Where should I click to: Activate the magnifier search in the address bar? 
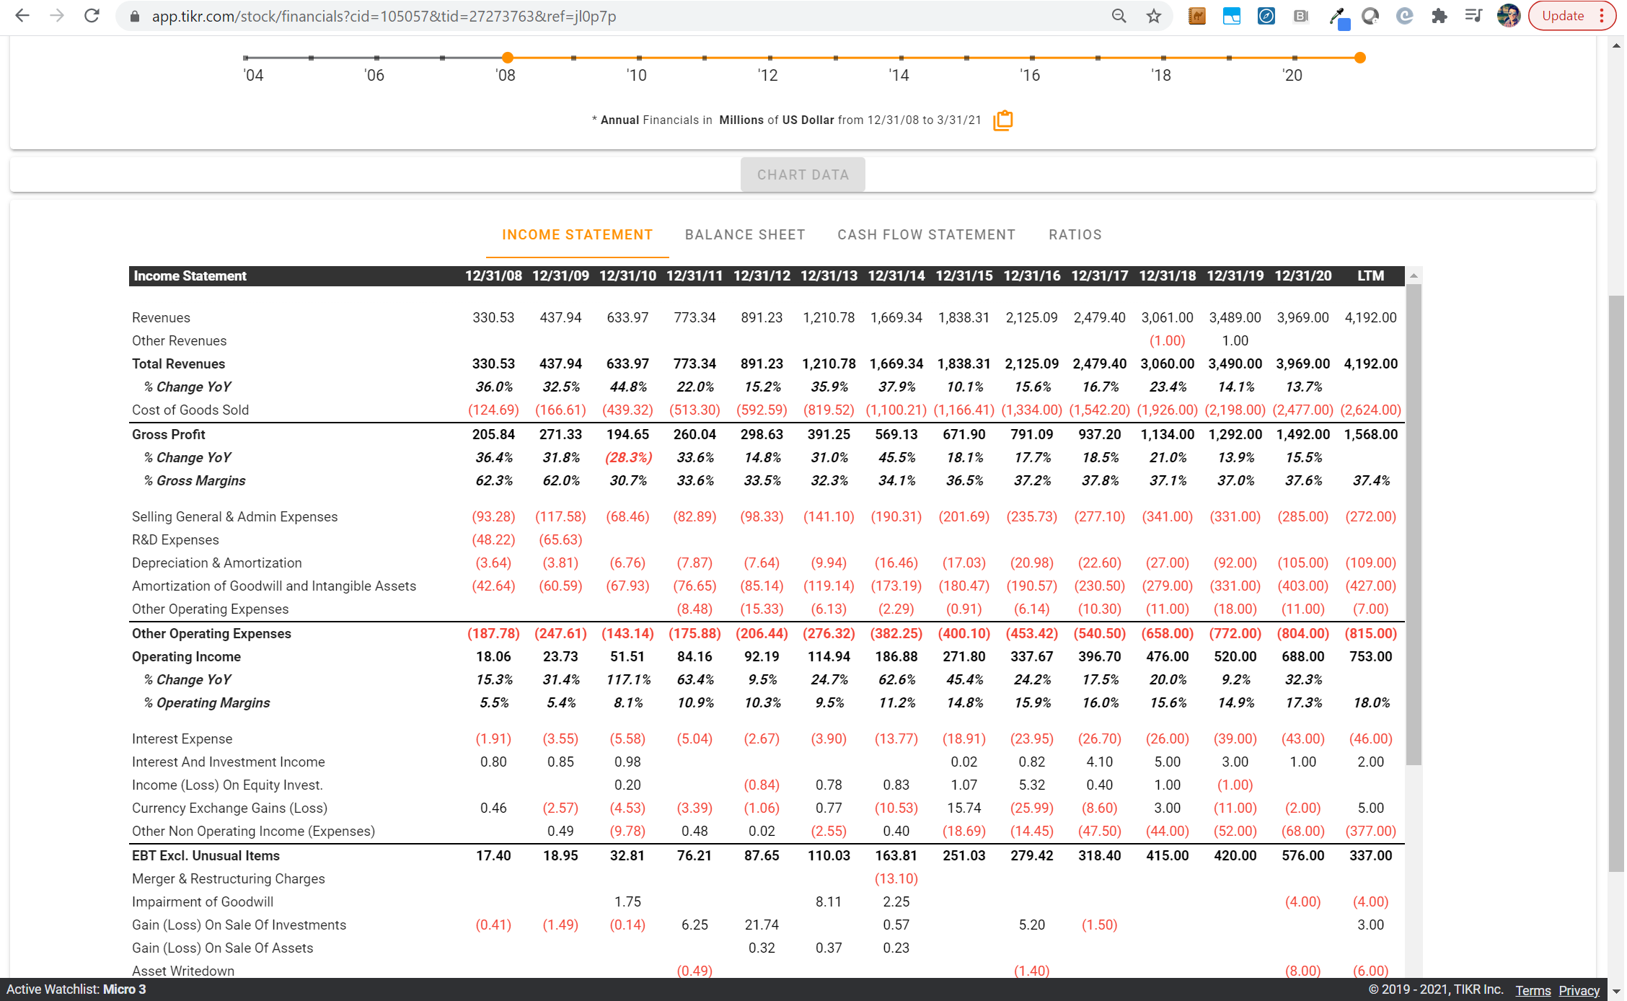click(x=1119, y=15)
